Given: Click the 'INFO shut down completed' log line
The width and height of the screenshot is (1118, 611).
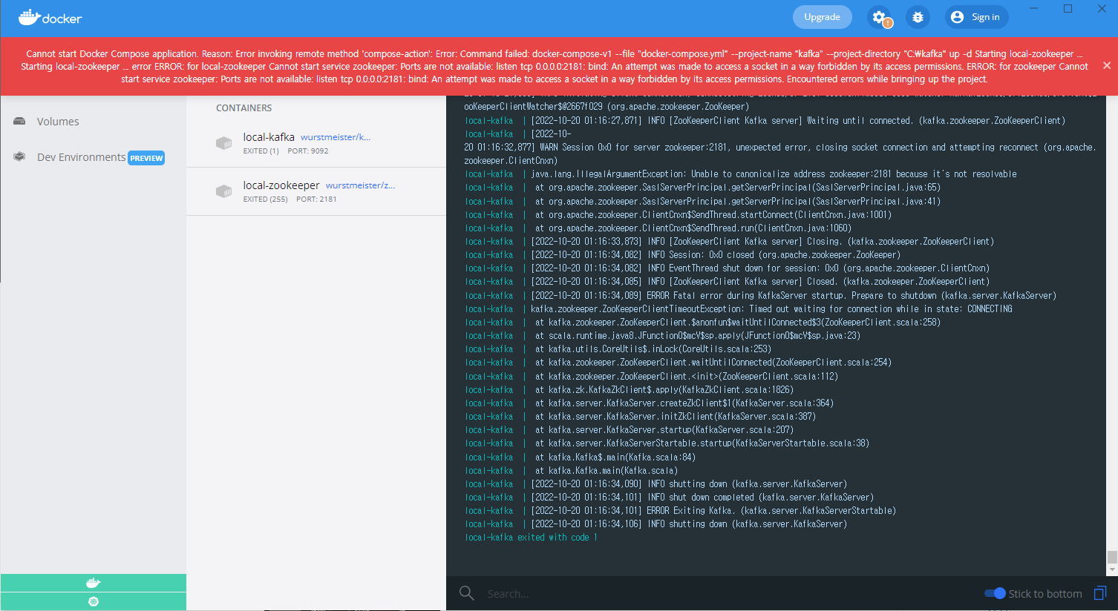Looking at the screenshot, I should [670, 498].
